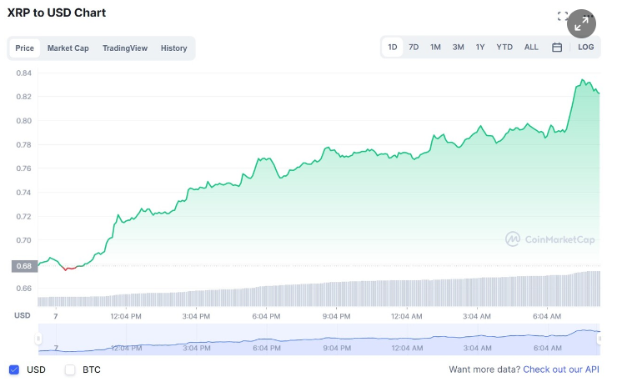Select the 7D time range

click(x=414, y=48)
